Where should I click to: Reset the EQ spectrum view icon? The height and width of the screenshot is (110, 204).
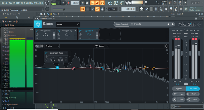[x=167, y=46]
